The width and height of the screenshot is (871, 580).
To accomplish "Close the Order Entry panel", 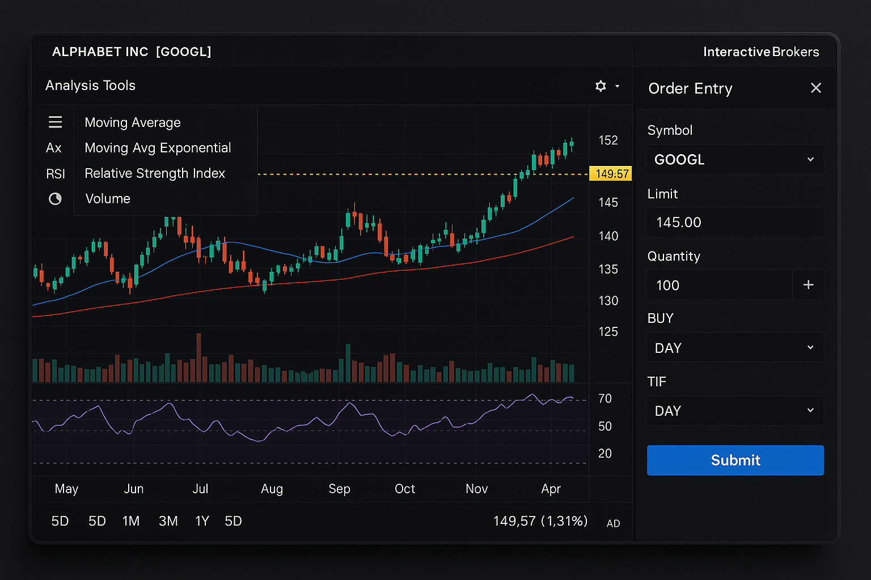I will (x=815, y=88).
